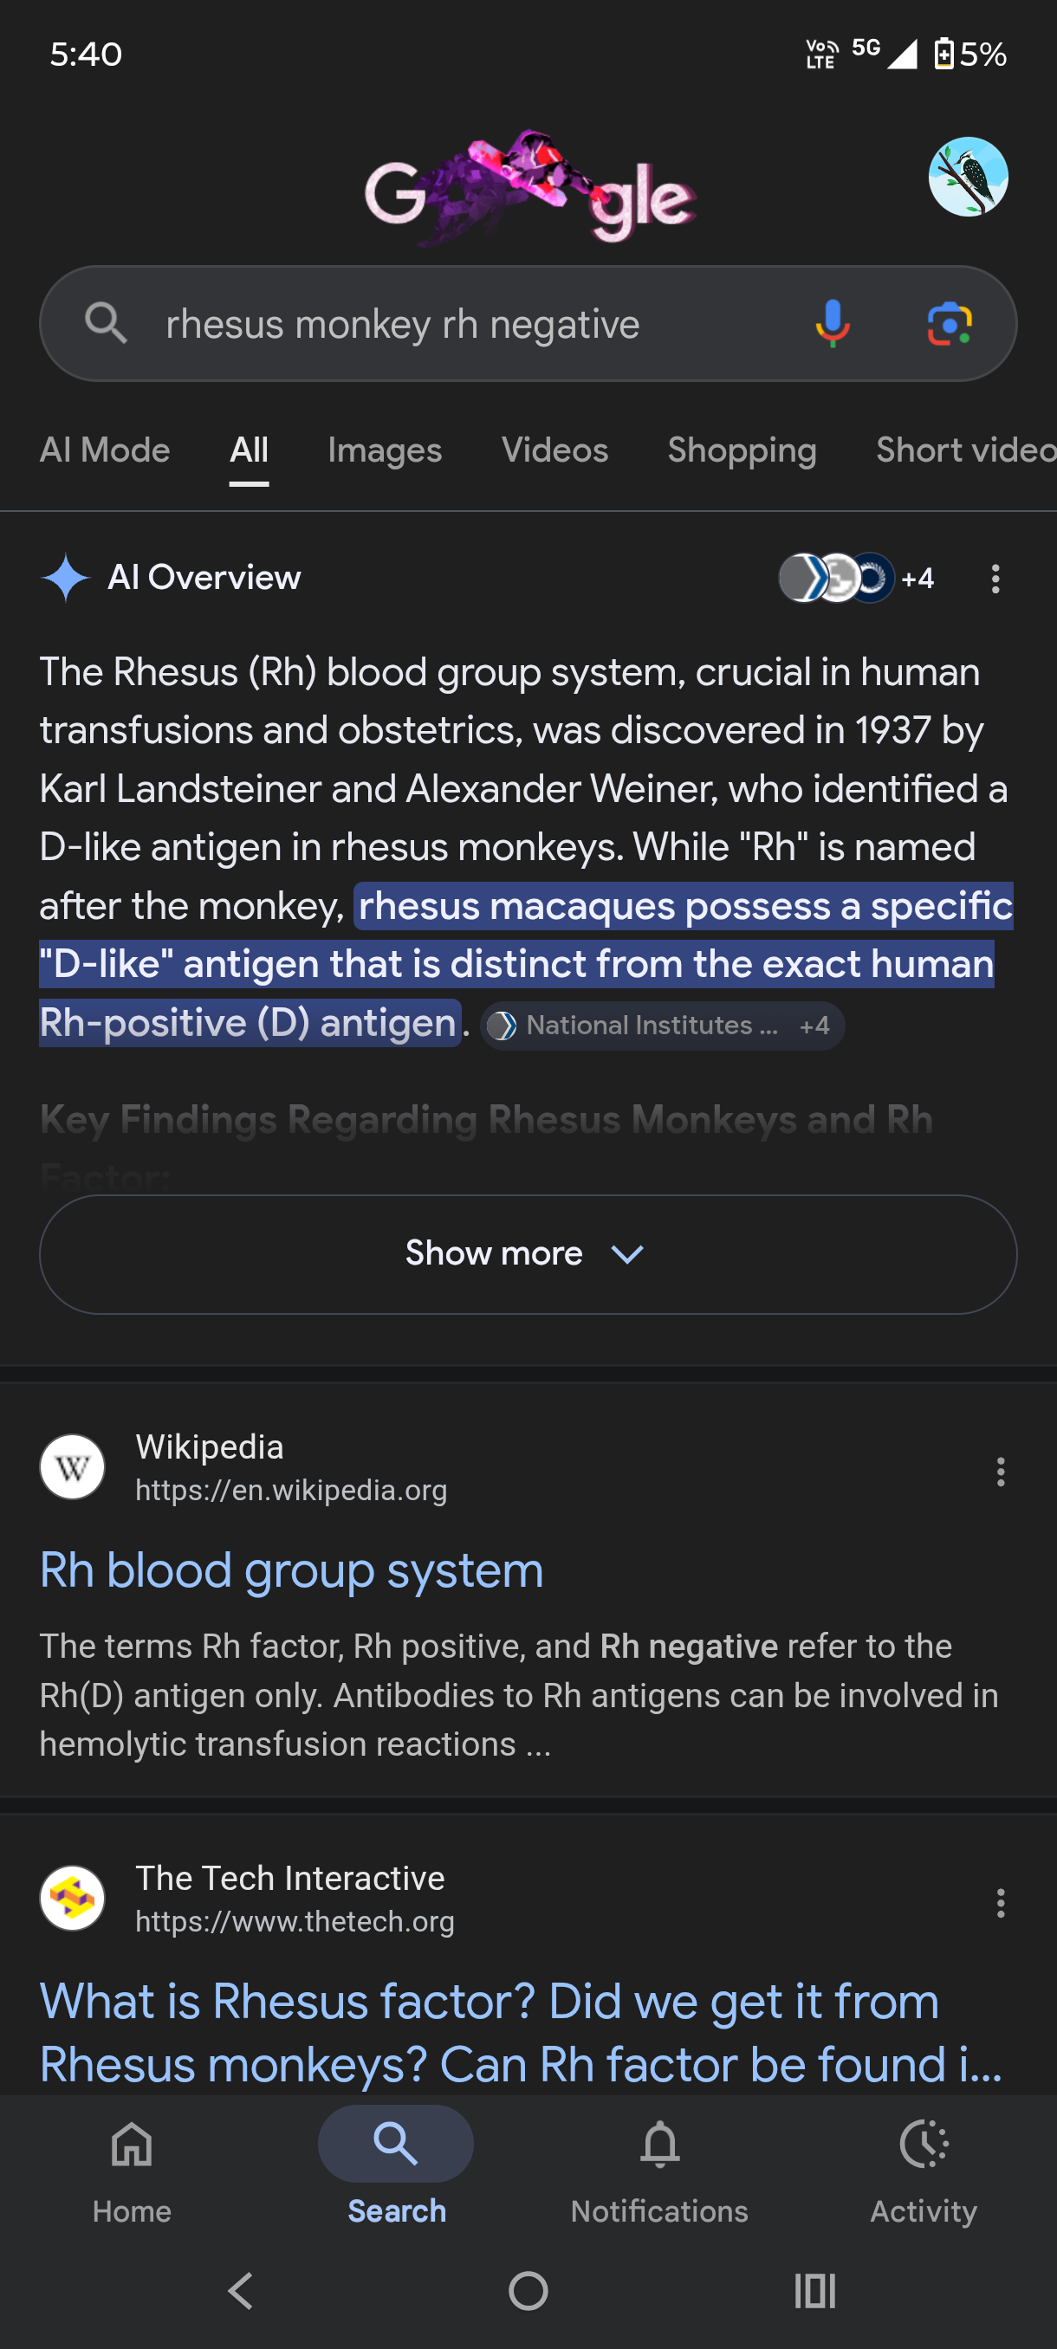Open the Rh blood group system link
The width and height of the screenshot is (1057, 2349).
[x=292, y=1570]
